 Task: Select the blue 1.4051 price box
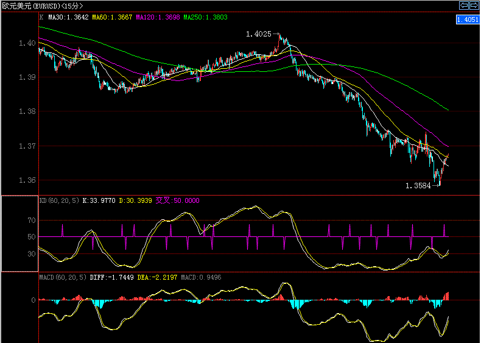point(468,19)
